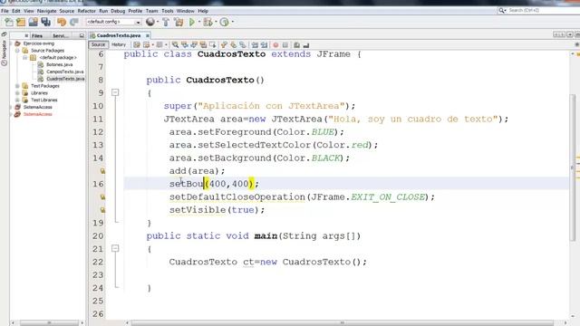Click the hint lightbulb beside setVisible(true) line

(x=102, y=210)
